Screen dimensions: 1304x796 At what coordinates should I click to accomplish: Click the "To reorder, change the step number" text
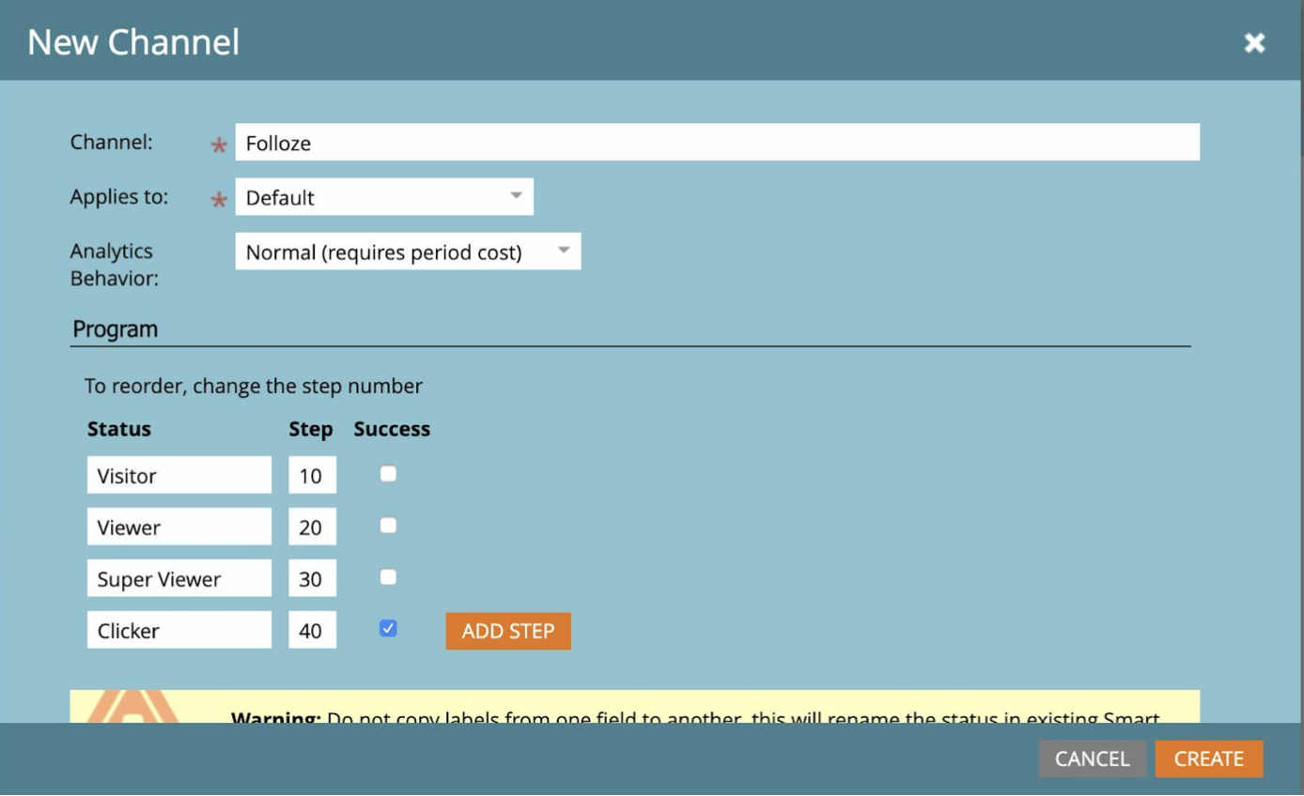(254, 386)
